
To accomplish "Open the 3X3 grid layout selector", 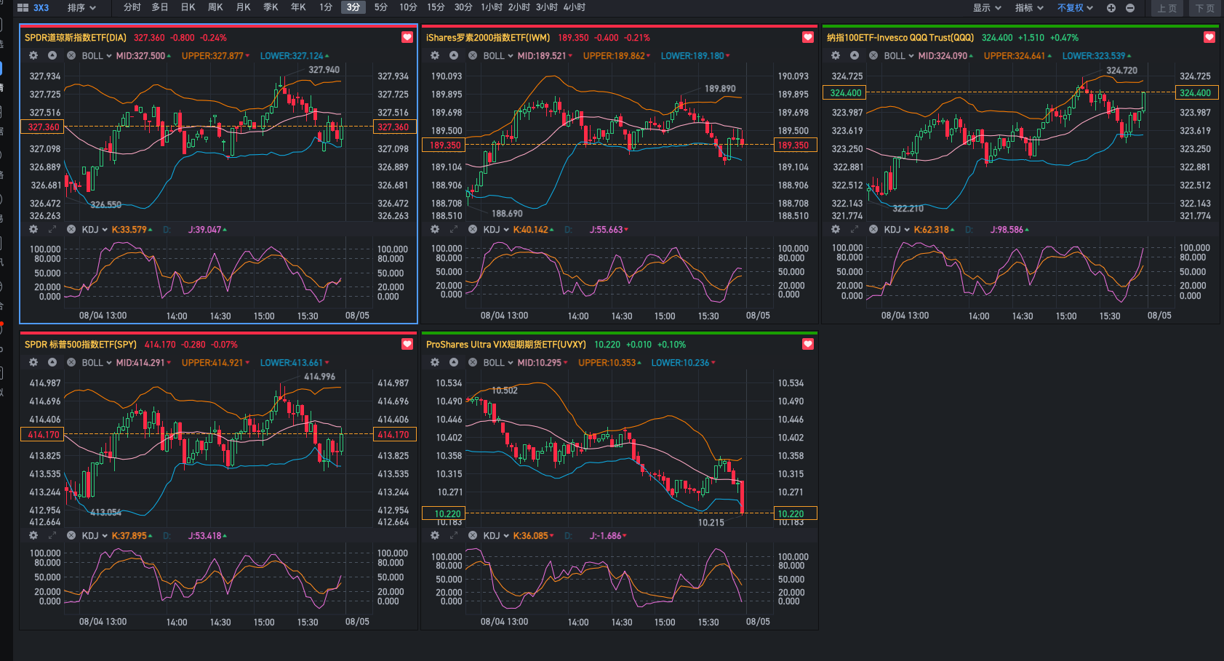I will click(33, 8).
